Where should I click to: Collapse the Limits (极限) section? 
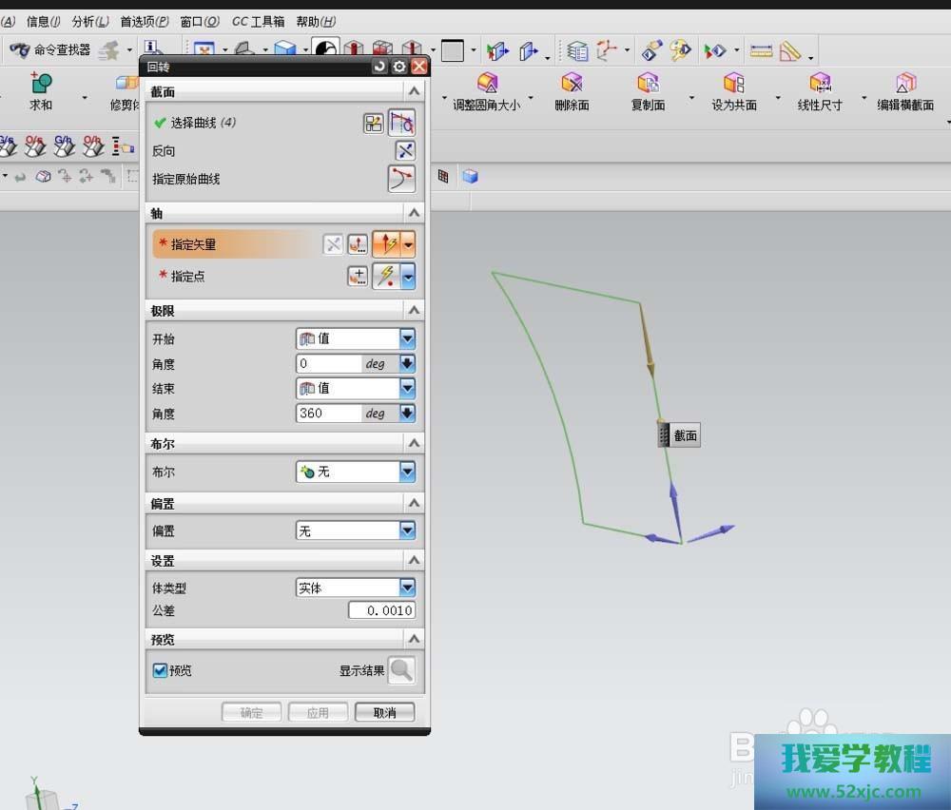414,310
